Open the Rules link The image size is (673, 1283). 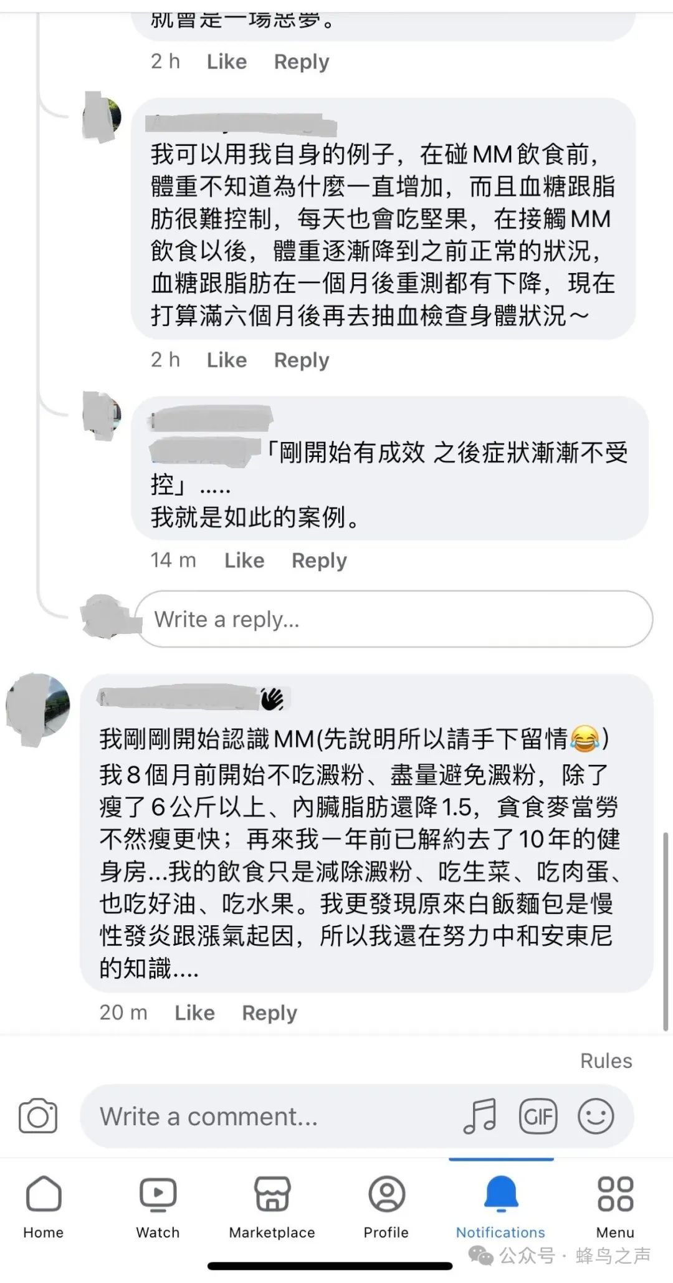click(606, 1061)
